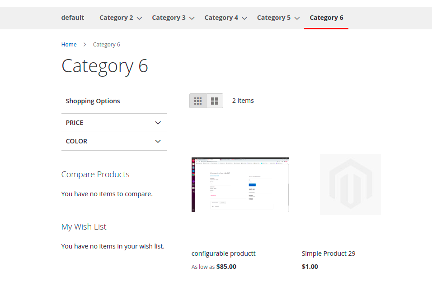Click the Magento placeholder image for Simple Product 29
Image resolution: width=432 pixels, height=281 pixels.
(350, 184)
